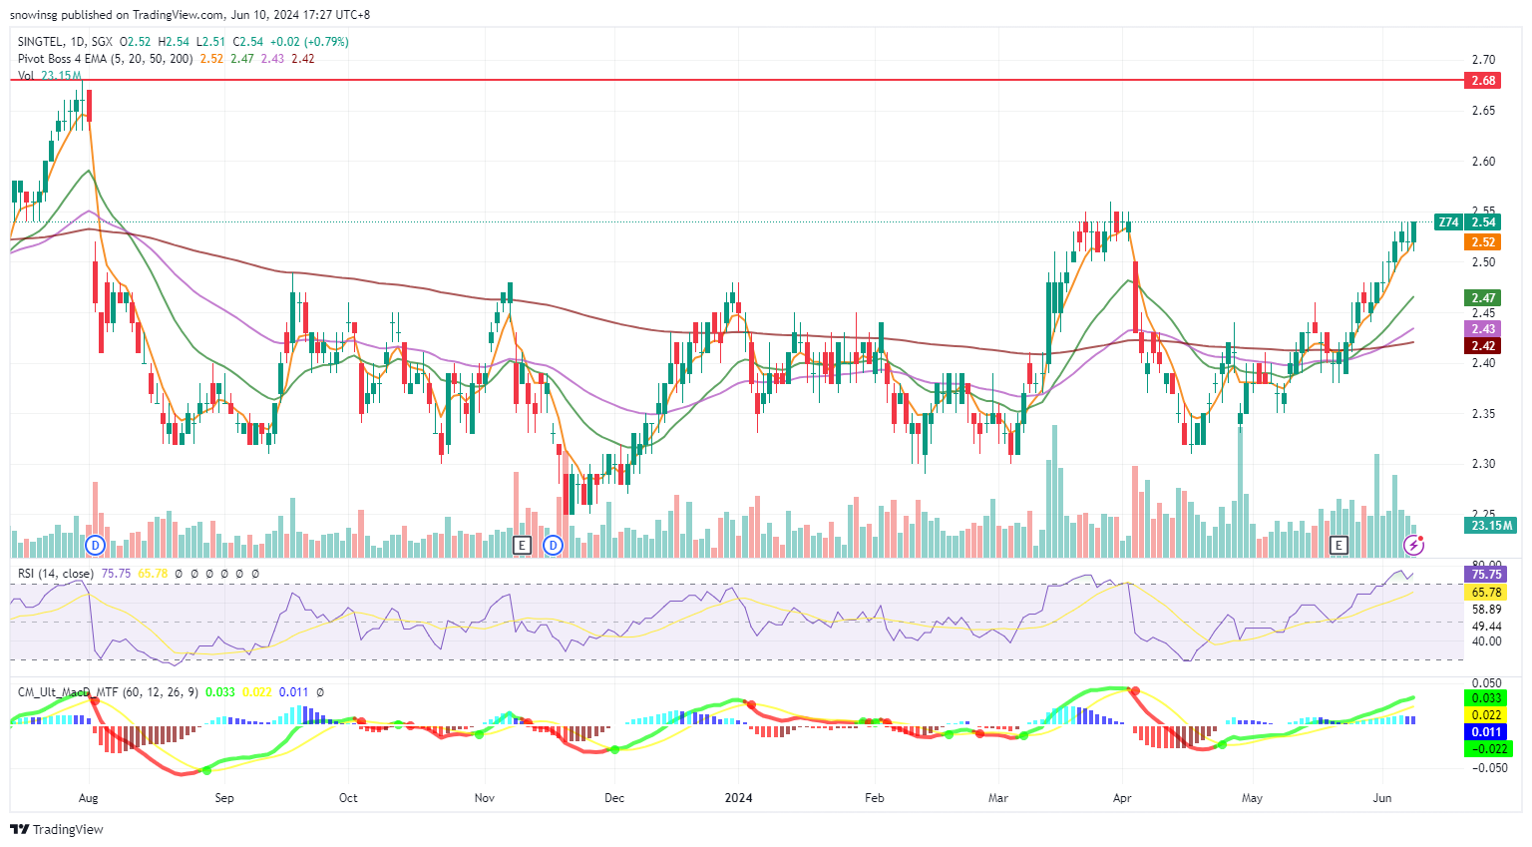
Task: Click the TradingView logo at the bottom
Action: [57, 829]
